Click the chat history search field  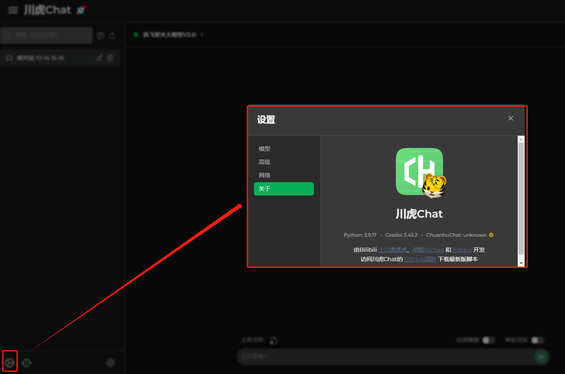pos(46,35)
